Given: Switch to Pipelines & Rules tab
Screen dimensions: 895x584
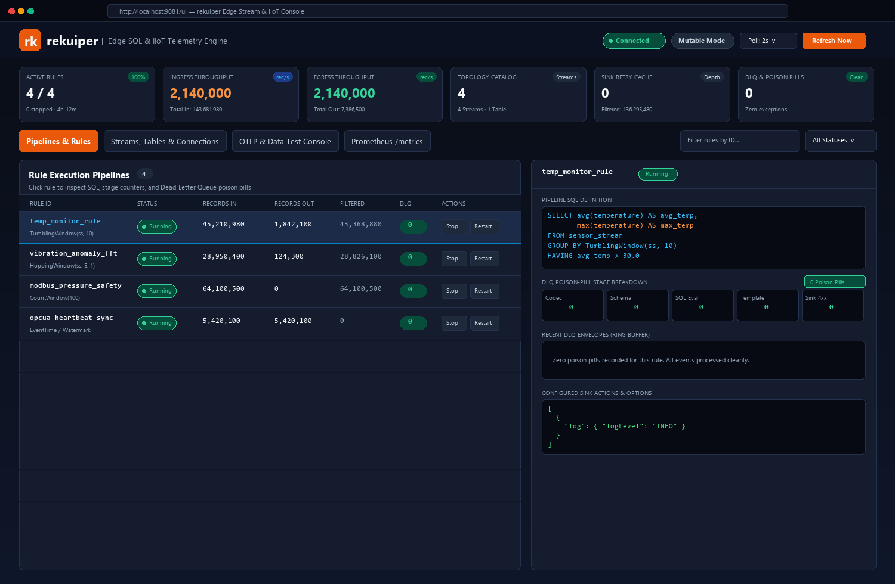Looking at the screenshot, I should pos(58,141).
